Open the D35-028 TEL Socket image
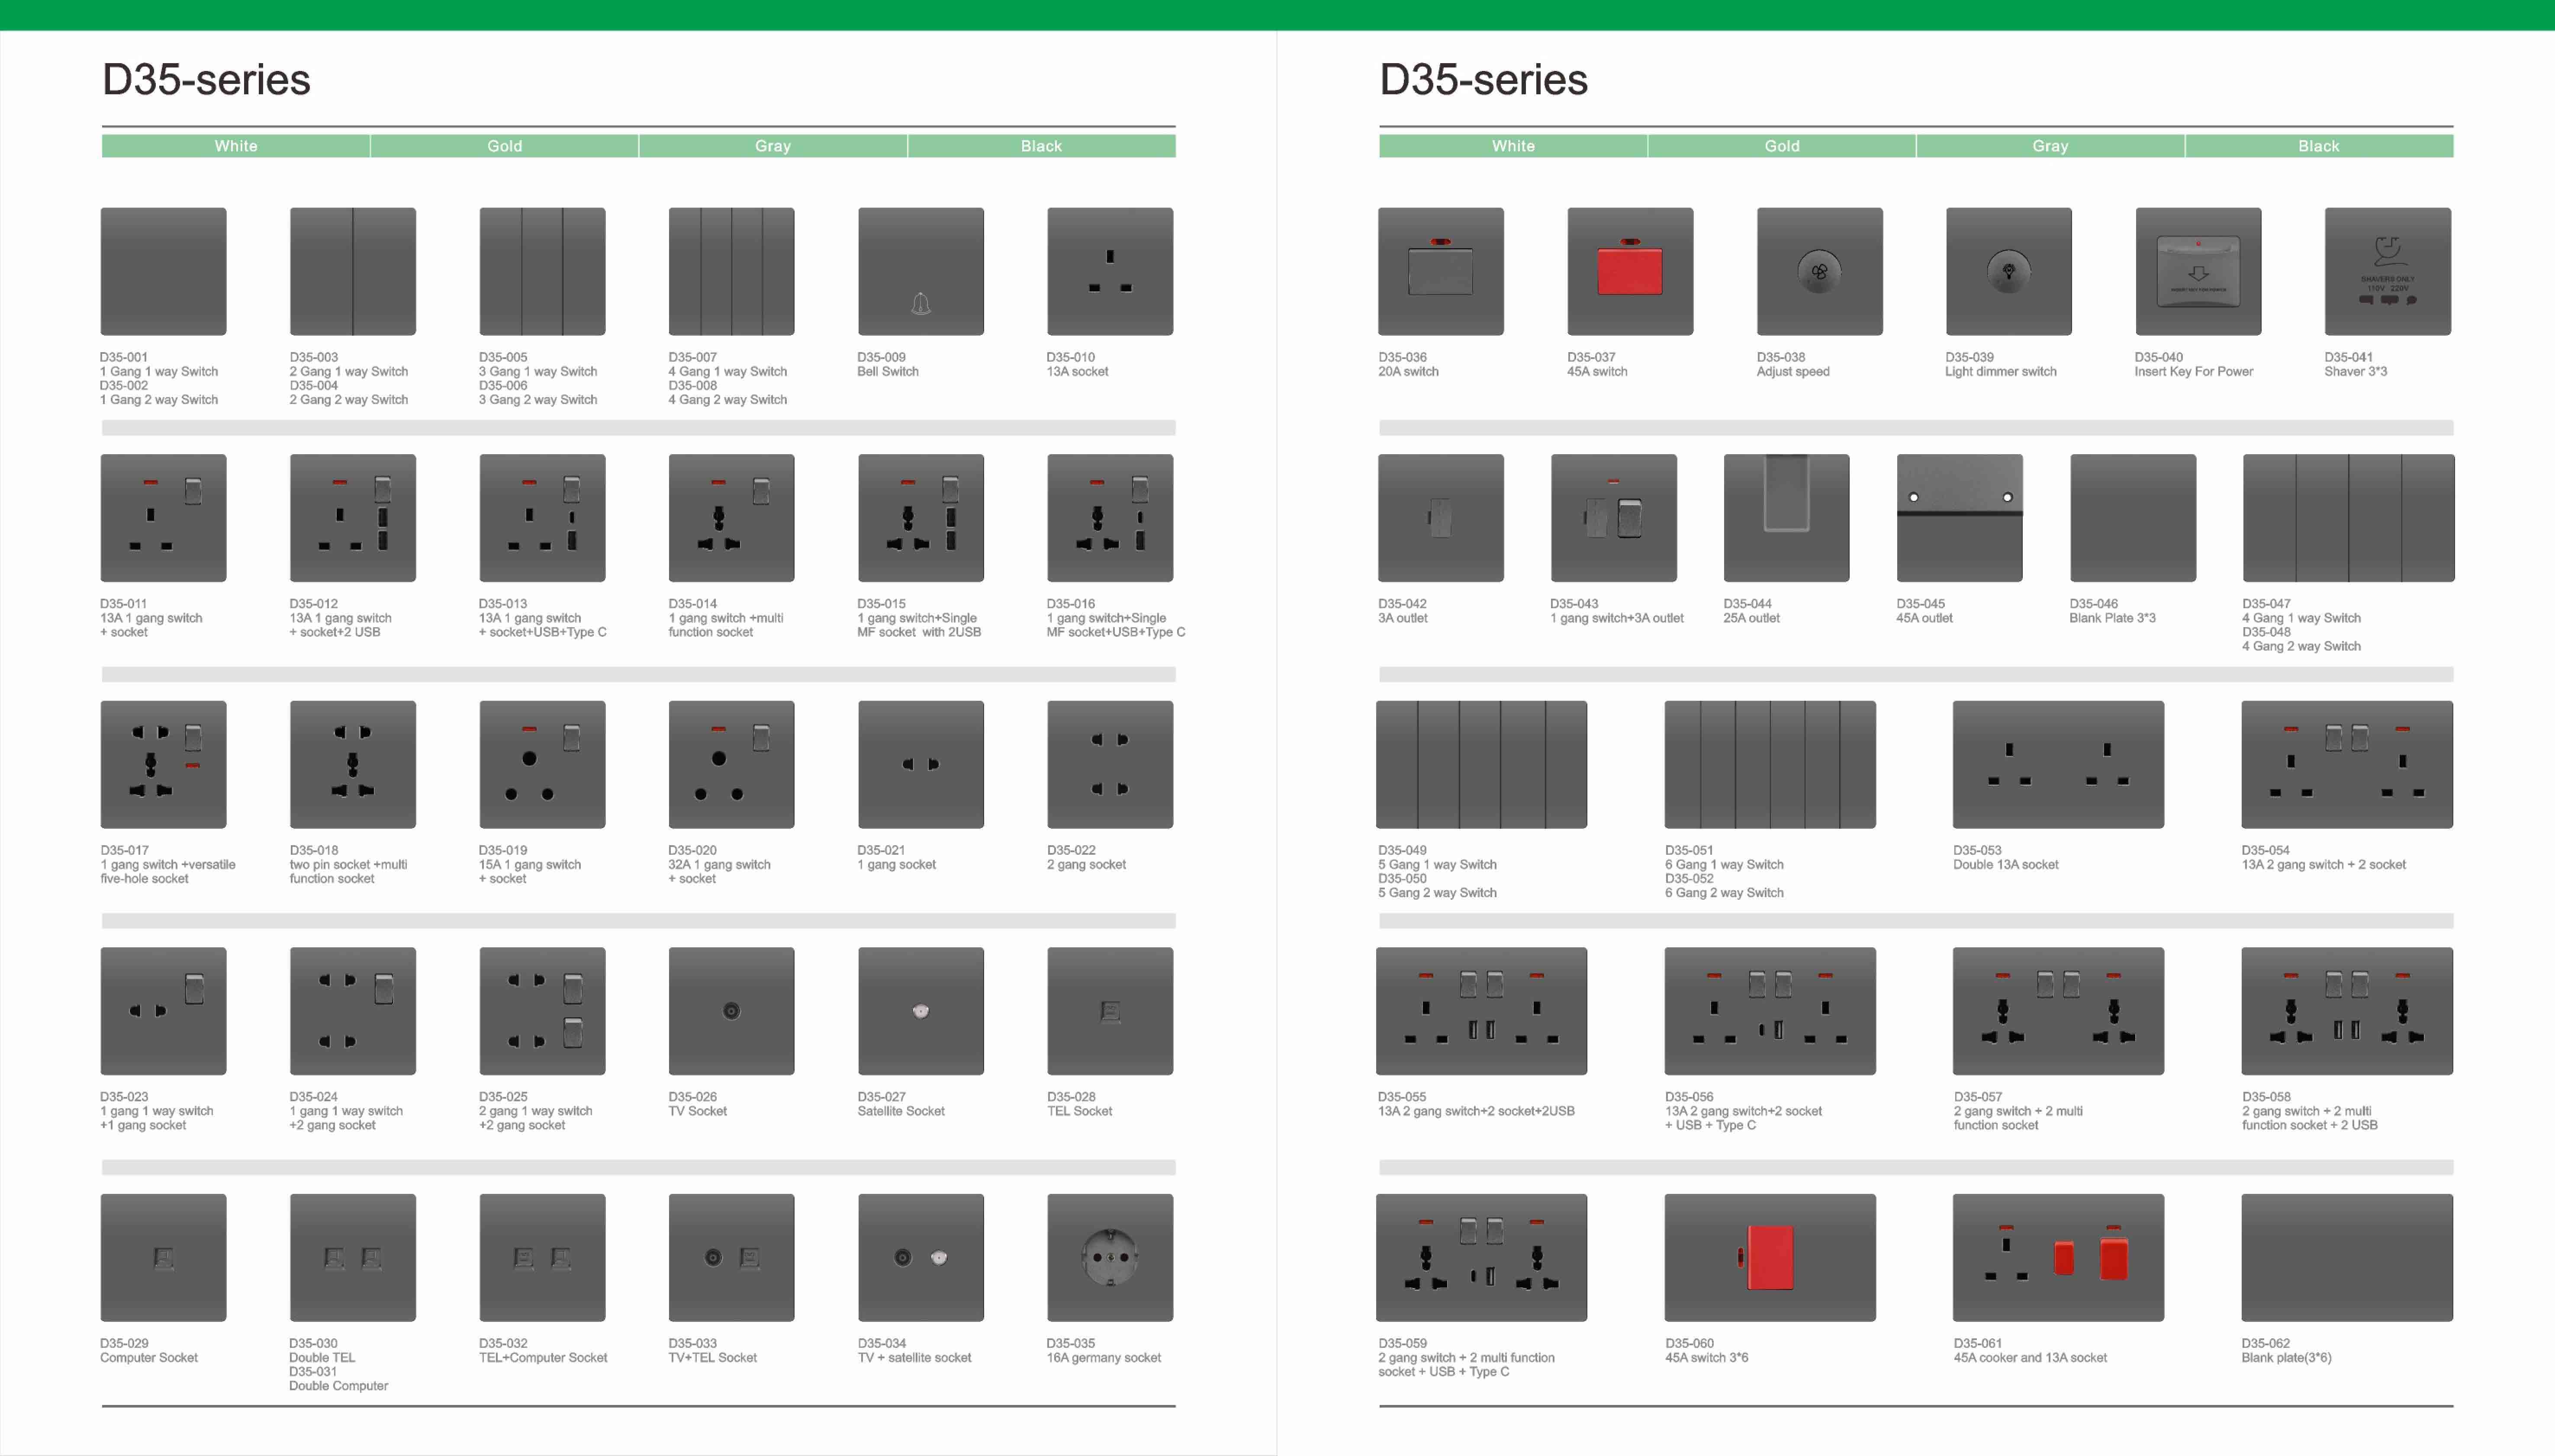 click(x=1110, y=1011)
